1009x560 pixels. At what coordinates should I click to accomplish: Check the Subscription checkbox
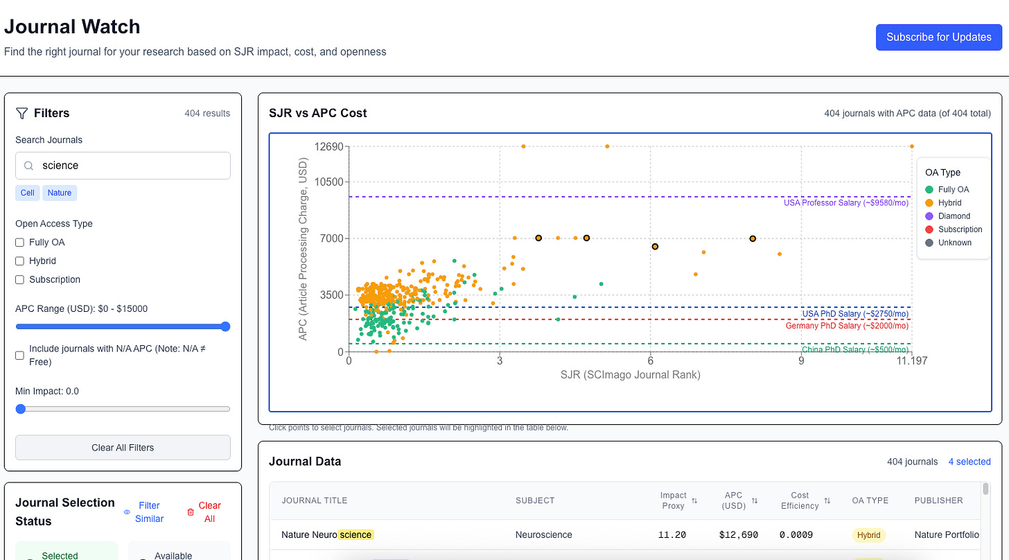tap(20, 280)
